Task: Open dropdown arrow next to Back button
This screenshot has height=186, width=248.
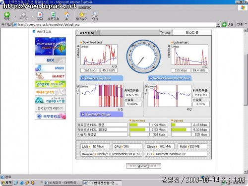Action: coord(15,16)
